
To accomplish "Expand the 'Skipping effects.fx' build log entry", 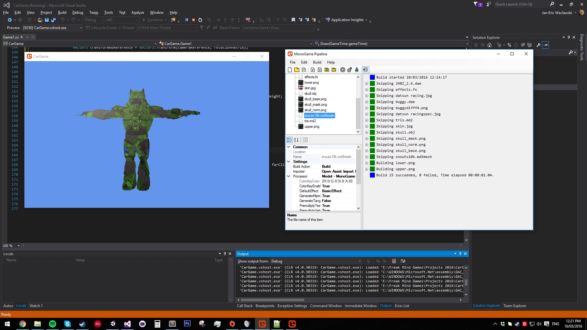I will point(367,90).
